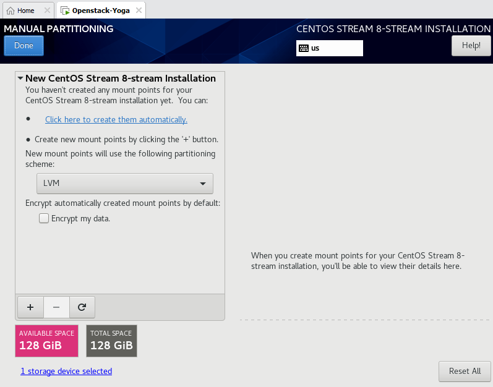Enable the 'Encrypt my data' checkbox

tap(44, 218)
